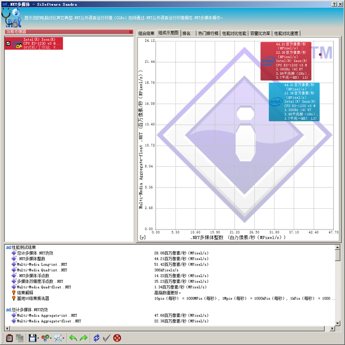Screen dimensions: 345x345
Task: Click the results list scroll down arrow
Action: pyautogui.click(x=337, y=323)
